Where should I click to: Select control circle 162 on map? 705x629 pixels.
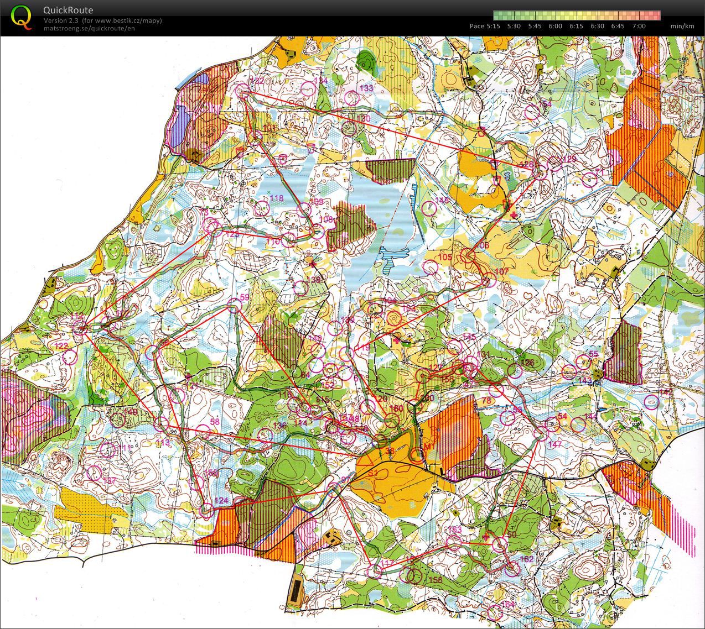point(512,569)
